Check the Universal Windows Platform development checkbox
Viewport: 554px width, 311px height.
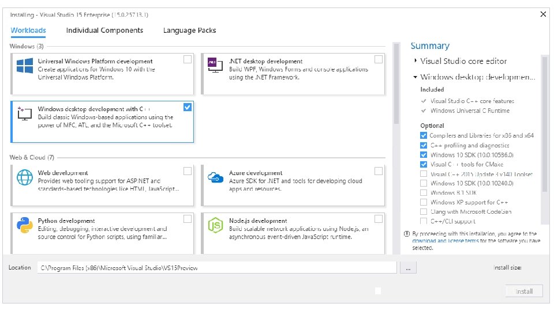(188, 59)
